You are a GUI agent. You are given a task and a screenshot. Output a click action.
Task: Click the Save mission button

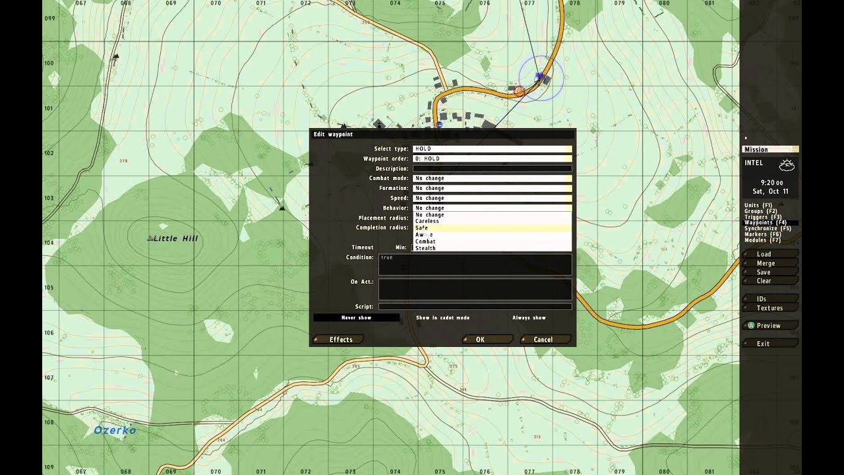(770, 272)
